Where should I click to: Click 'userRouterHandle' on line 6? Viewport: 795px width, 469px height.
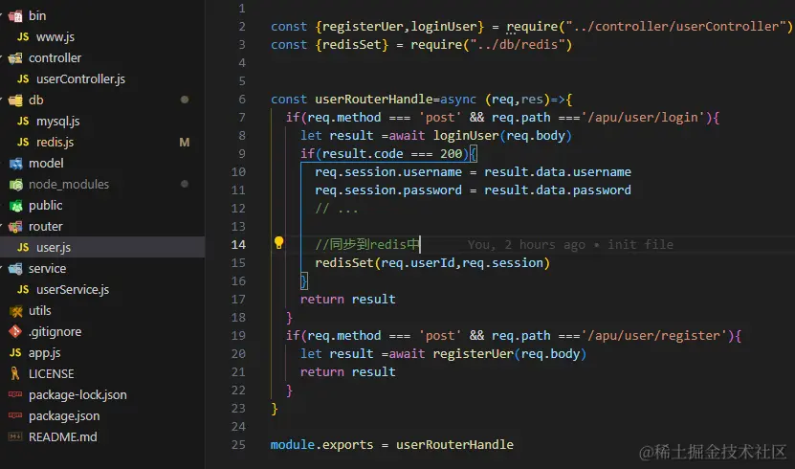[374, 100]
